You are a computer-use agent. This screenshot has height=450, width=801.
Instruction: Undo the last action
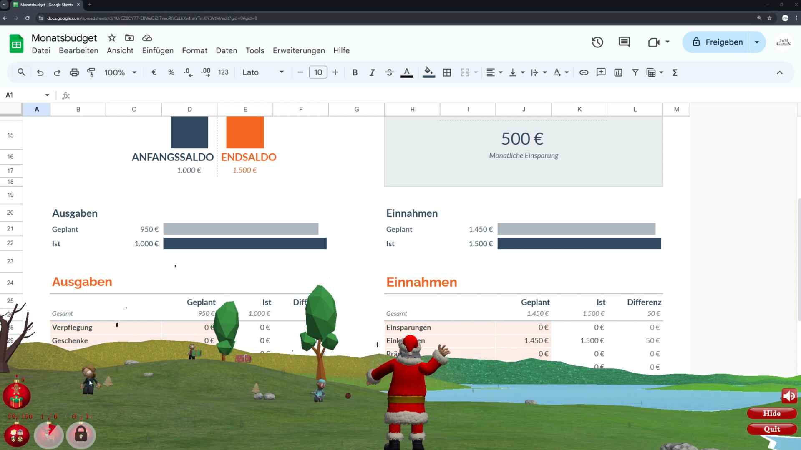click(40, 72)
